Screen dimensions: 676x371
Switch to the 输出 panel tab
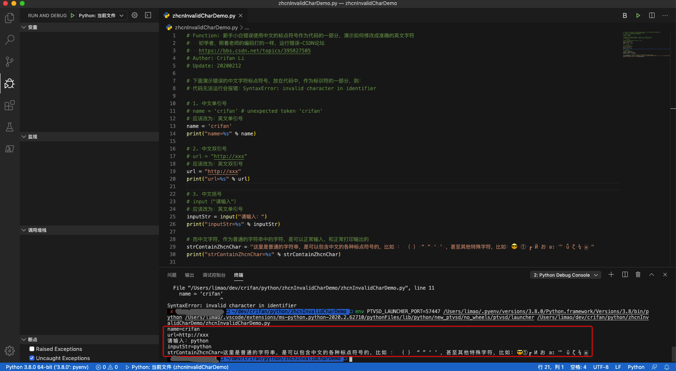pos(190,275)
